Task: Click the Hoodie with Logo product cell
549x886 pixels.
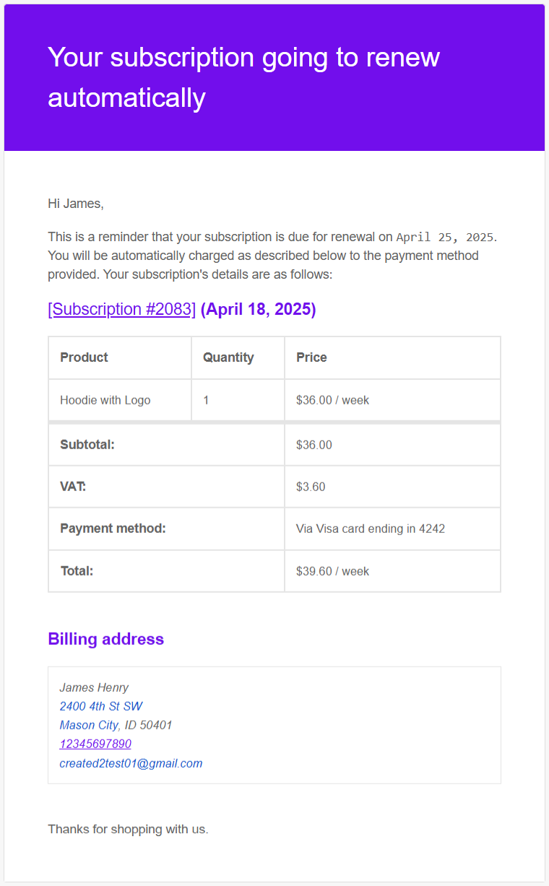Action: point(105,400)
